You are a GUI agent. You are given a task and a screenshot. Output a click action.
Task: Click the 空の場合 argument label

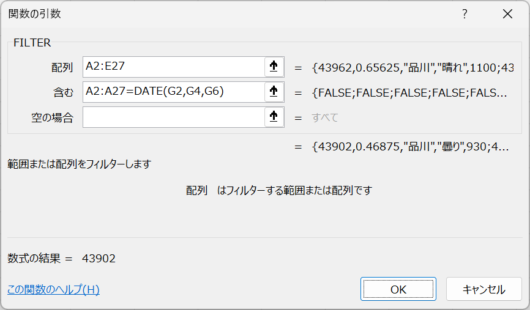click(x=53, y=118)
